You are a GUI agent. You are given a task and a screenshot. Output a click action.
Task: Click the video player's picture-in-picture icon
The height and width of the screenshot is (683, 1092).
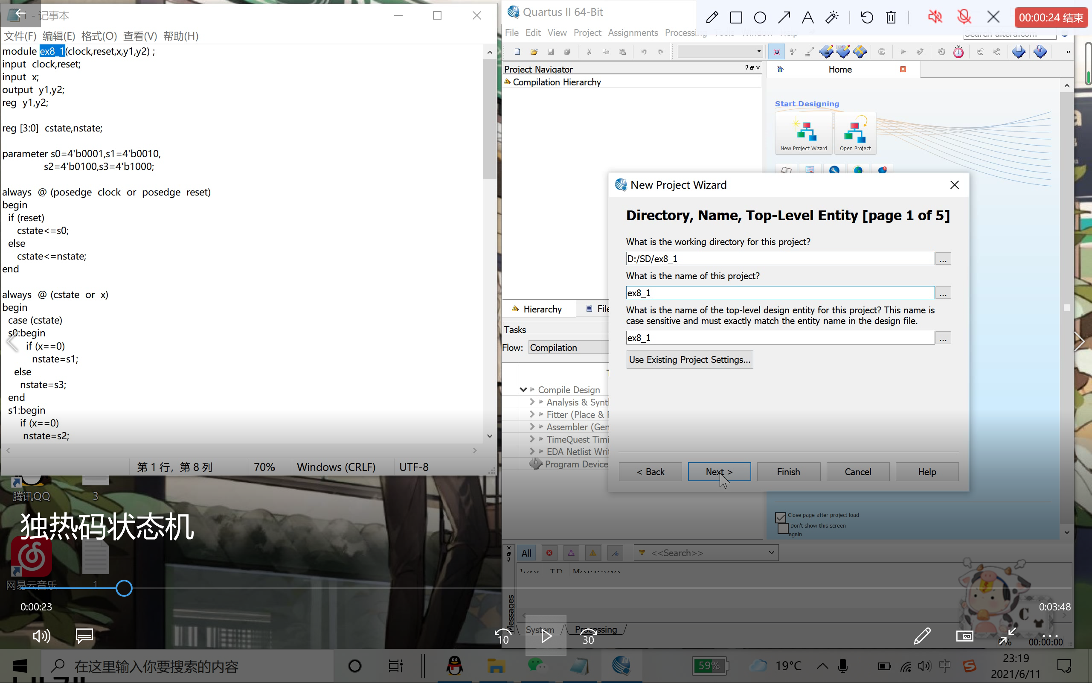[x=965, y=636]
